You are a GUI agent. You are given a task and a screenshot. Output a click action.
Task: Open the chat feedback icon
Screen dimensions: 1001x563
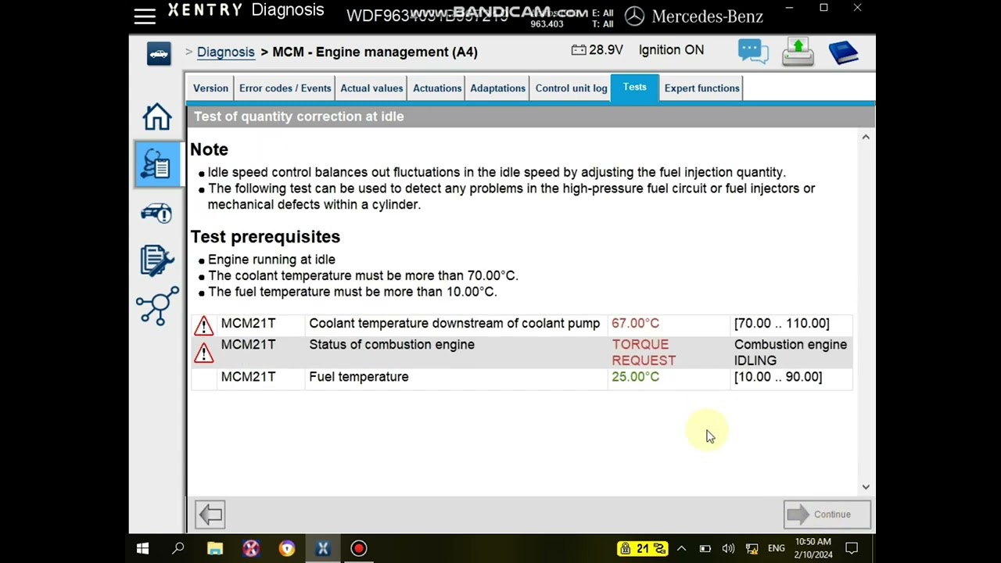(753, 52)
